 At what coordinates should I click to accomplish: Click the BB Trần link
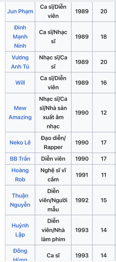(x=20, y=159)
